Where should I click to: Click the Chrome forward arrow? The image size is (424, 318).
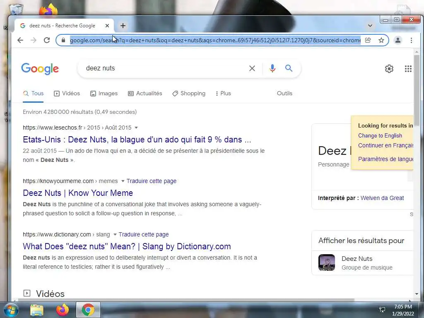[34, 40]
